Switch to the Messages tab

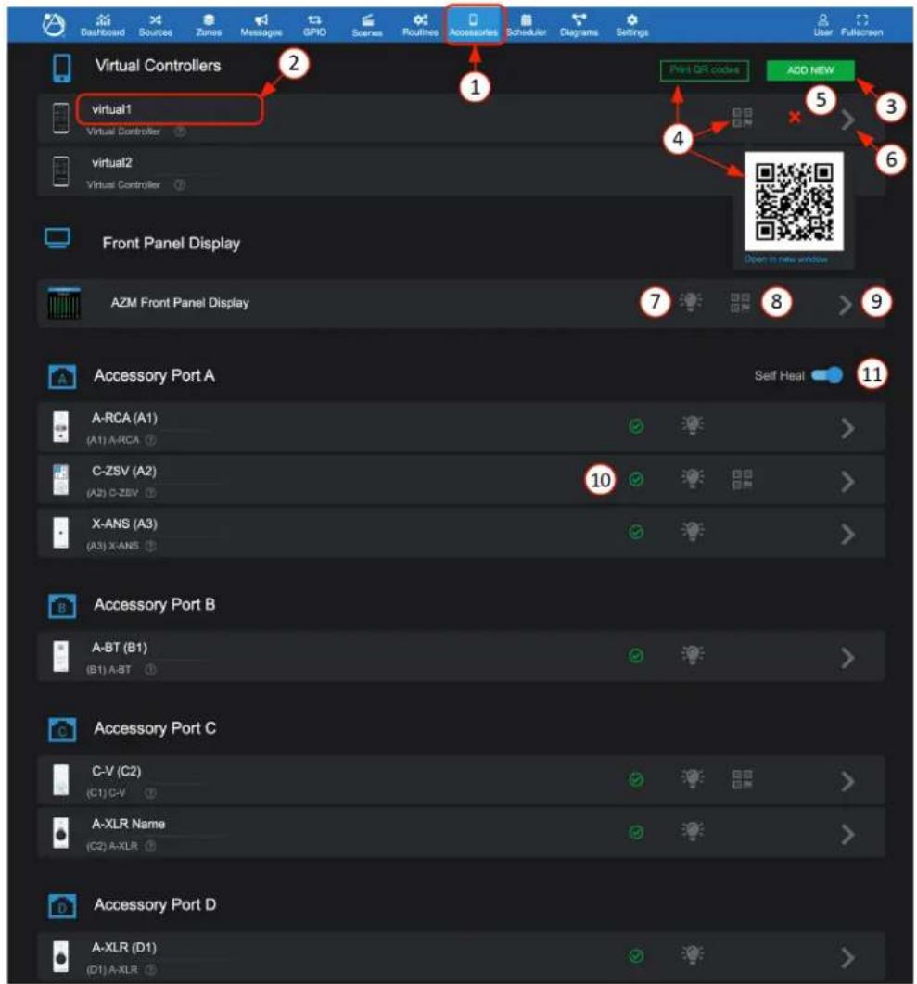[x=261, y=25]
